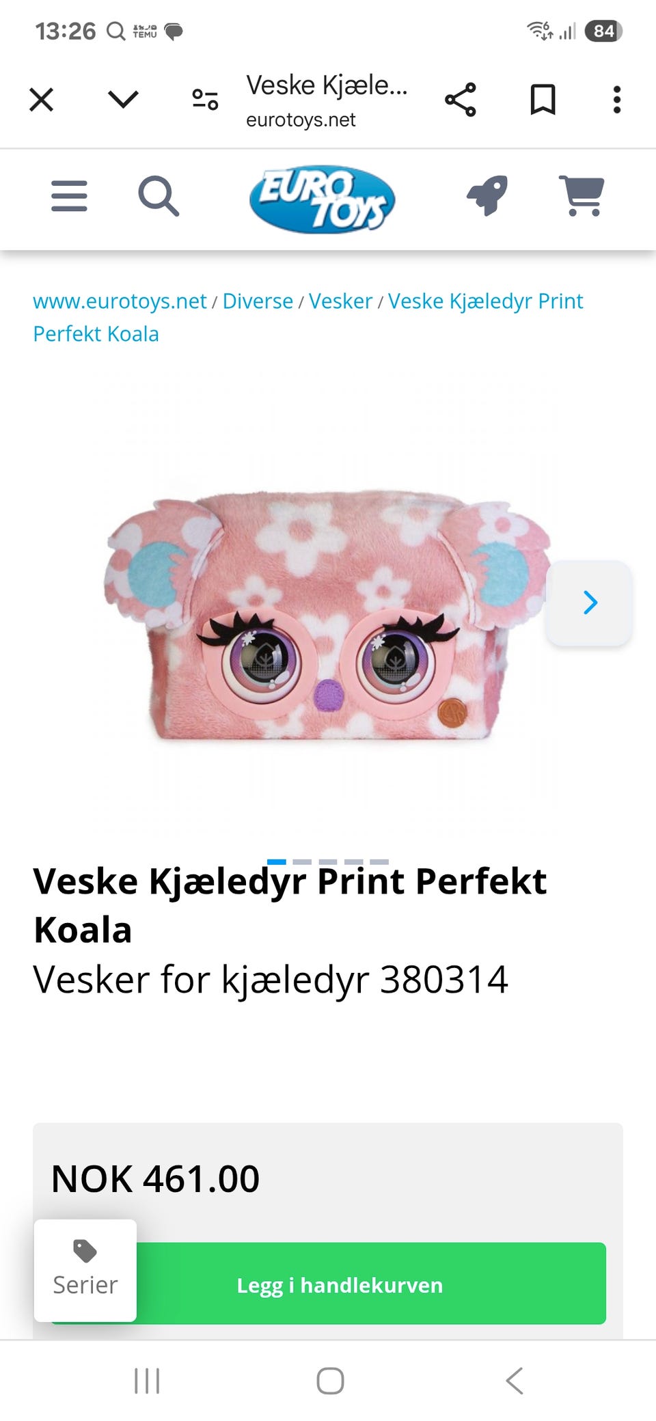Viewport: 656px width, 1421px height.
Task: Open the Serier tag button
Action: tap(85, 1271)
